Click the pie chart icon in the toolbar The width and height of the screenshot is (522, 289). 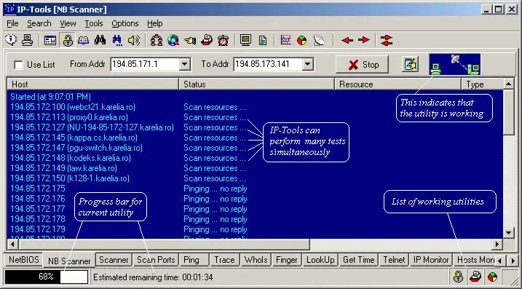tap(302, 41)
